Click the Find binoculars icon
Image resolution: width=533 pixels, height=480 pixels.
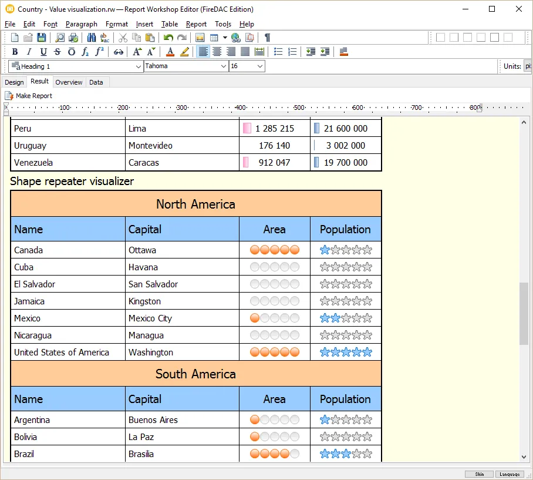(x=91, y=38)
